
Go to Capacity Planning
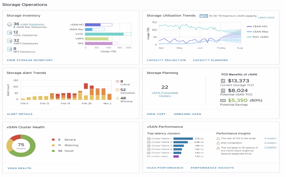pyautogui.click(x=210, y=60)
